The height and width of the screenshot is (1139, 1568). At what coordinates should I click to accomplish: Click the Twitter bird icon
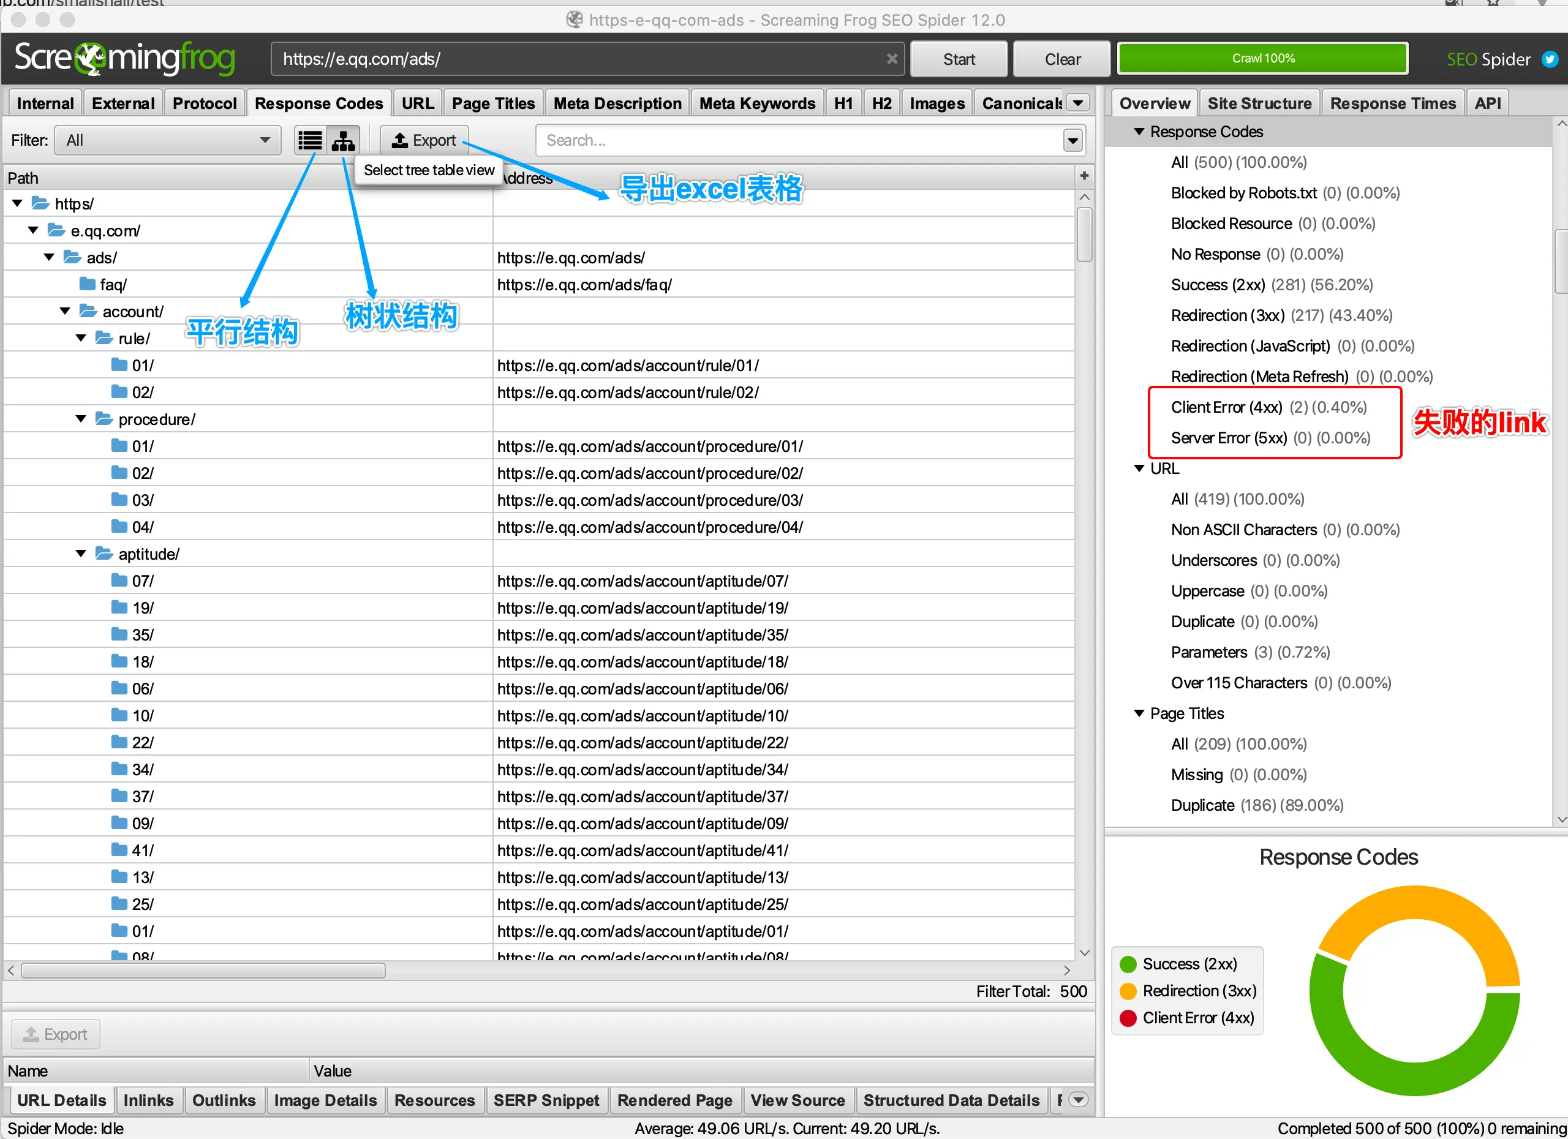coord(1550,59)
